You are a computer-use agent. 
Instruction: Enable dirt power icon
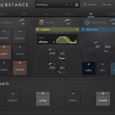103,64
